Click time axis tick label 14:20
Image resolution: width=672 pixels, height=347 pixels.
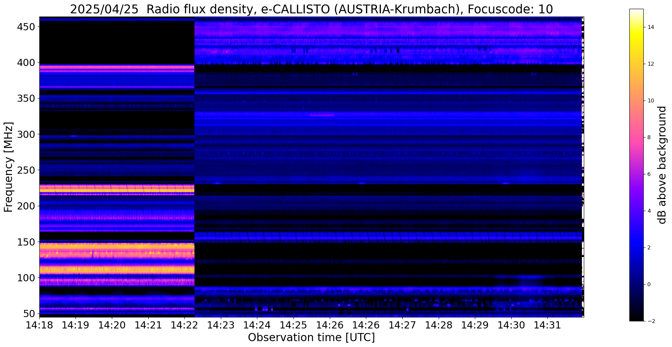tap(112, 325)
